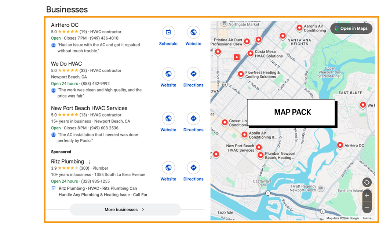
Task: Select the AirHero OC map pin
Action: 340,145
